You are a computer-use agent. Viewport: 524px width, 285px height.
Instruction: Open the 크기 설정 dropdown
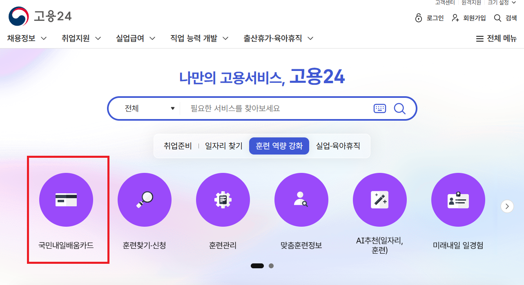[501, 2]
